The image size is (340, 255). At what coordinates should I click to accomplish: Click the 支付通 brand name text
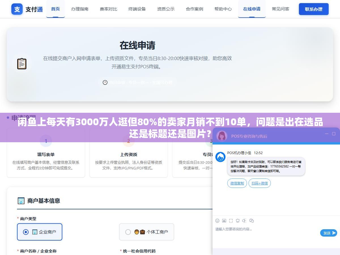pos(34,9)
